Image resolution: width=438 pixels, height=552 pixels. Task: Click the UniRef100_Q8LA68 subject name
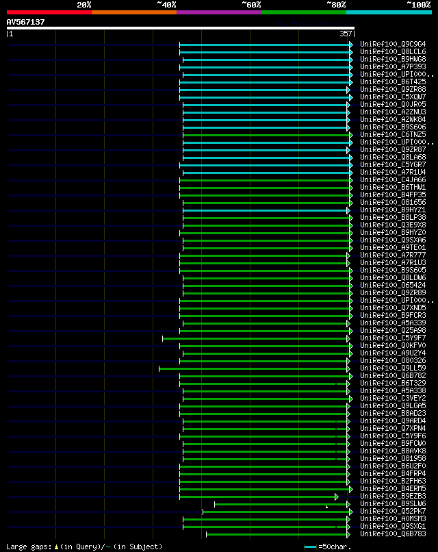[393, 157]
